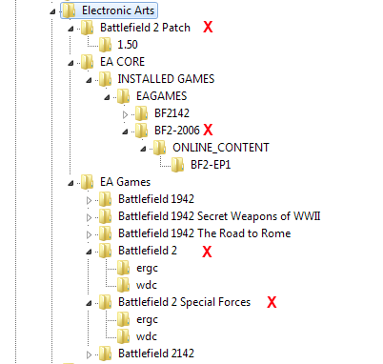Select the Battlefield 2 folder label
The height and width of the screenshot is (364, 383).
coord(148,251)
